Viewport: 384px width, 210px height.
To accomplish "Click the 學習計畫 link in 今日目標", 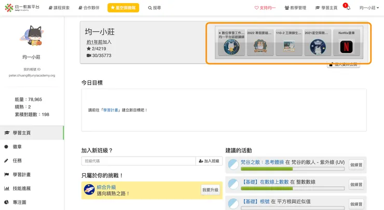I will click(111, 110).
